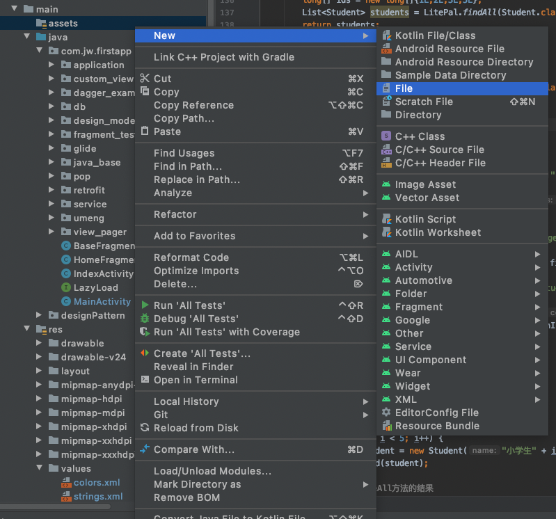
Task: Click the Scratch File icon
Action: pos(386,102)
